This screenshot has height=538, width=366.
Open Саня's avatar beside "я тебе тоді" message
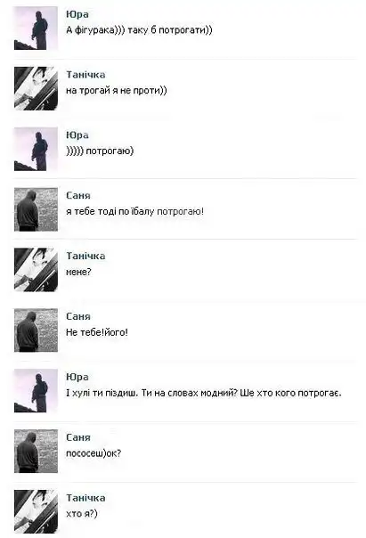click(36, 209)
